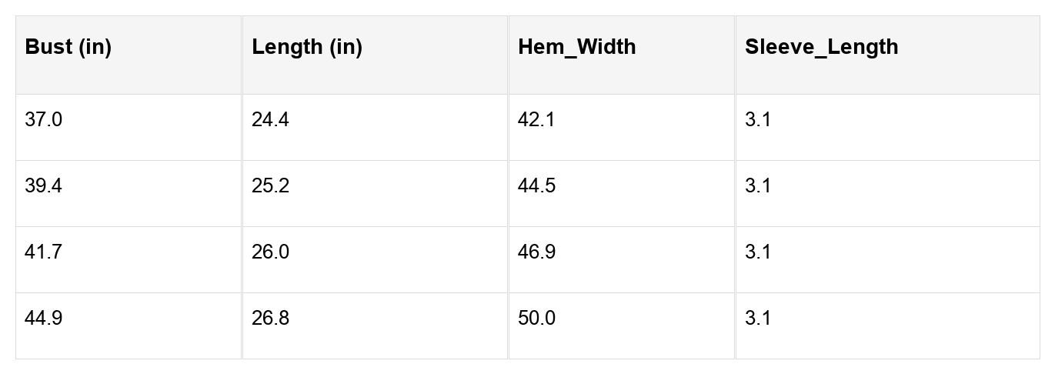Click the bust value 41.7 cell
Viewport: 1055px width, 374px height.
pos(43,252)
